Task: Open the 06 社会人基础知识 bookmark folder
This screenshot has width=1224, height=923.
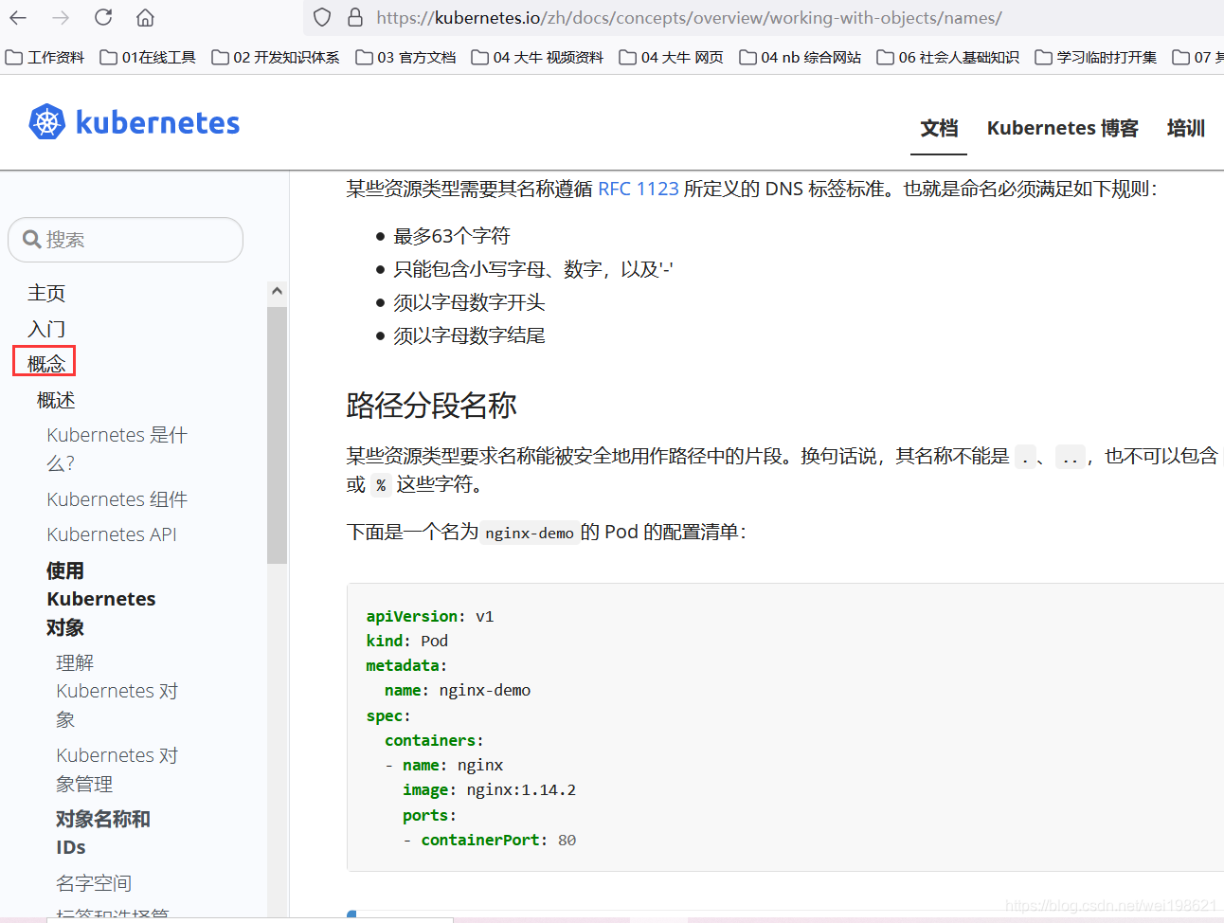Action: click(948, 58)
